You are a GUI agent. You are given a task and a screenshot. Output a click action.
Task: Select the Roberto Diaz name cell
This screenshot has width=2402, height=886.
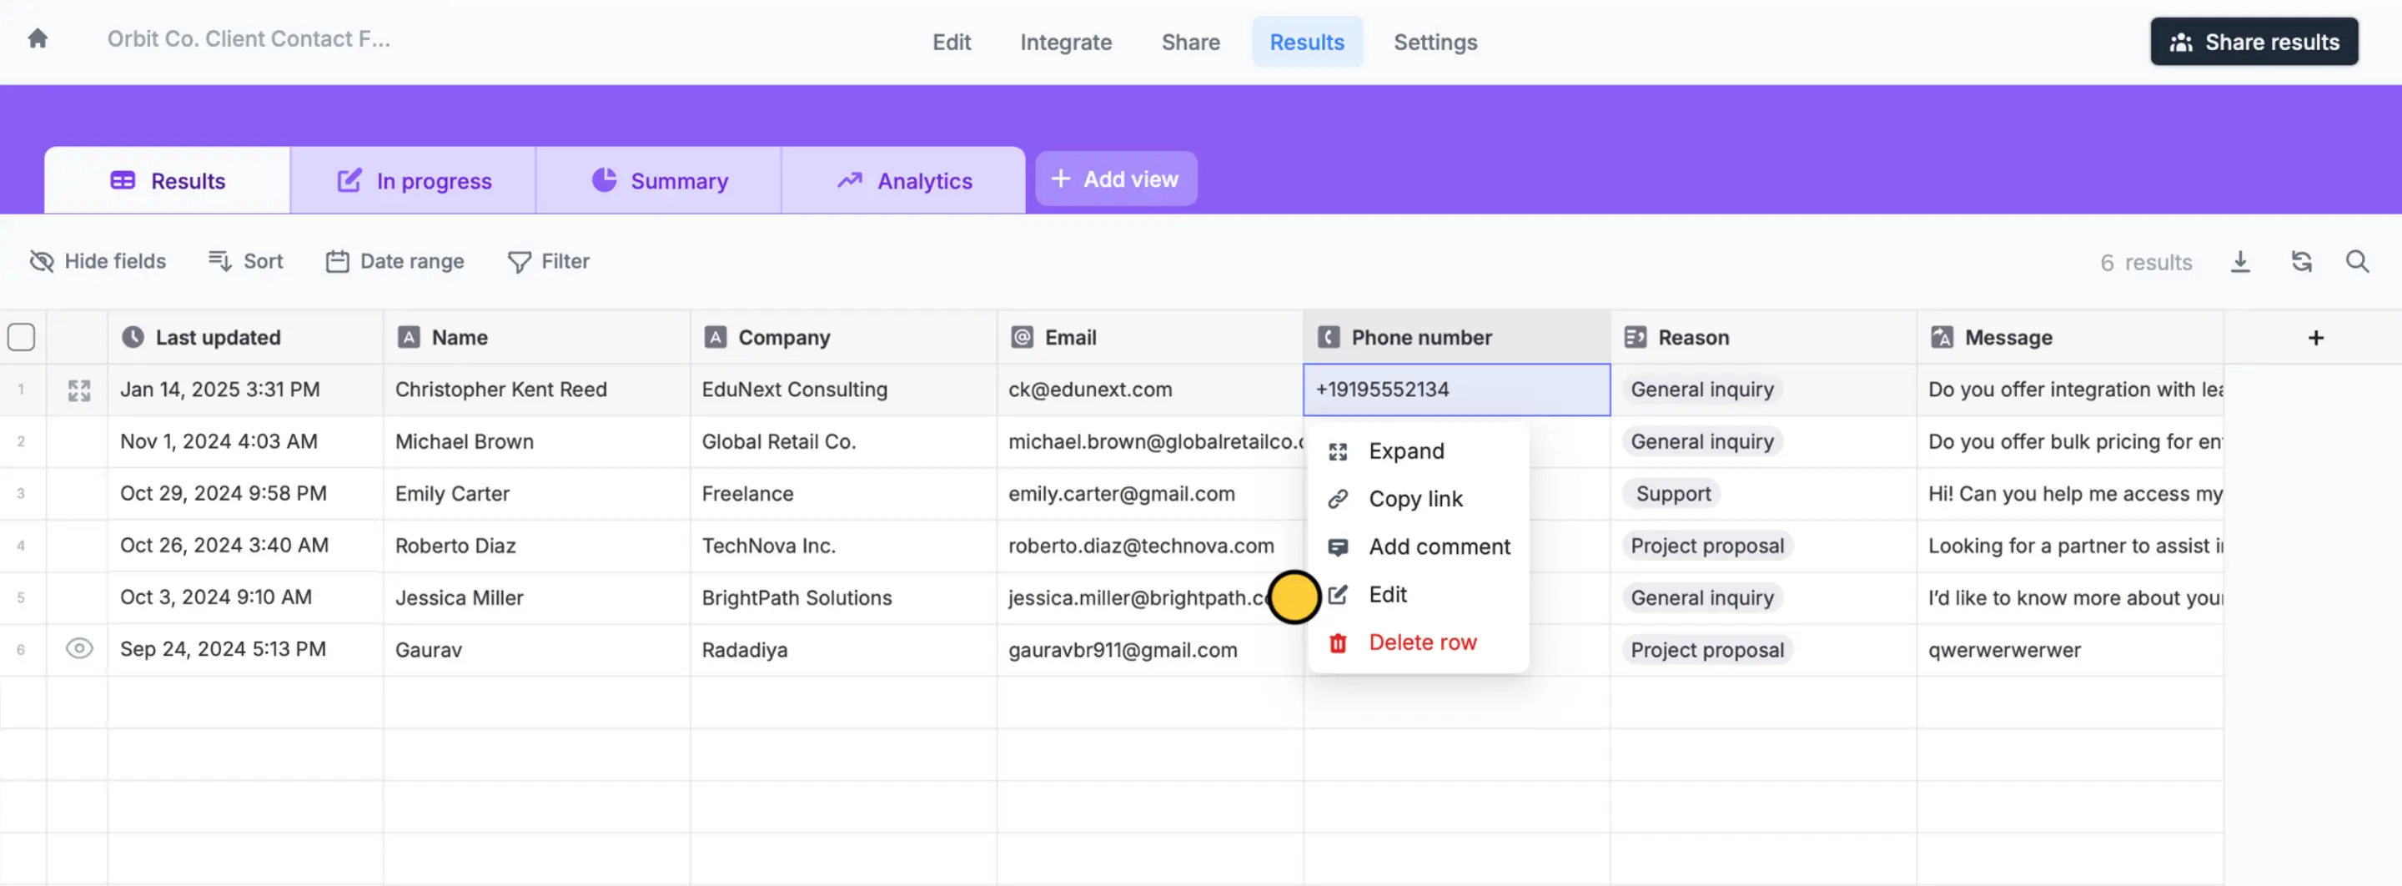536,546
